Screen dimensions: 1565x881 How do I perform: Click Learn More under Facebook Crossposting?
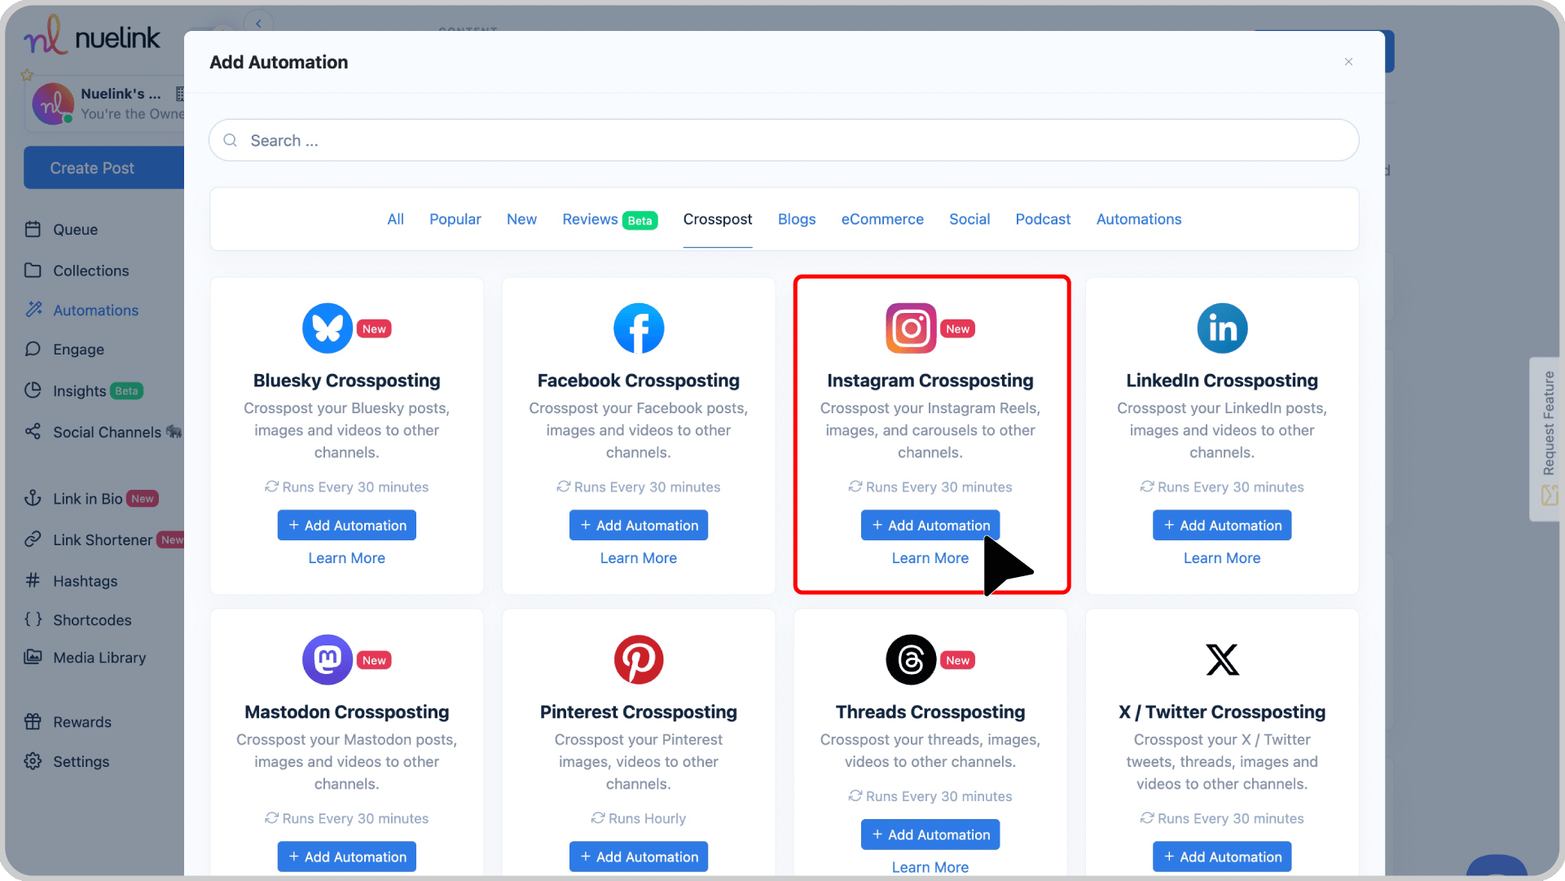coord(638,557)
